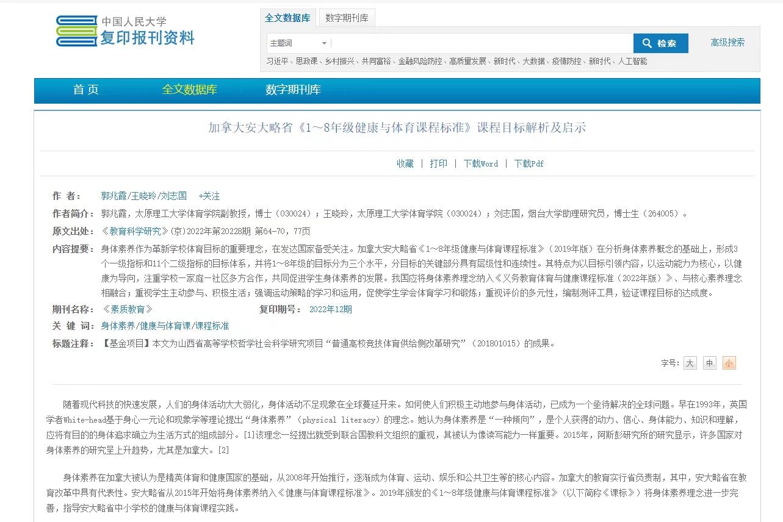The height and width of the screenshot is (522, 783).
Task: Open 数字期刊库 in the blue navigation bar
Action: point(293,90)
